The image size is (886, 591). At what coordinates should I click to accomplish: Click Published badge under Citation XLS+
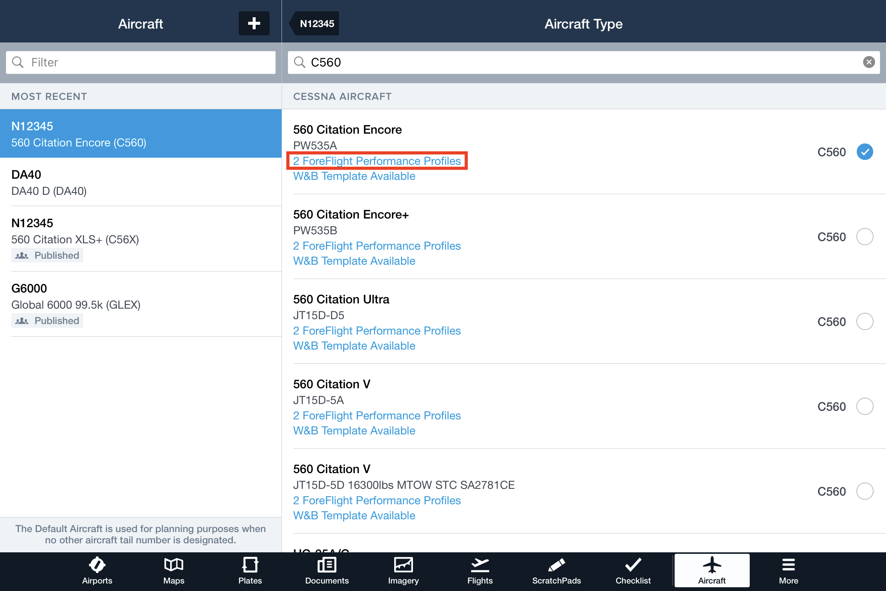pyautogui.click(x=47, y=255)
